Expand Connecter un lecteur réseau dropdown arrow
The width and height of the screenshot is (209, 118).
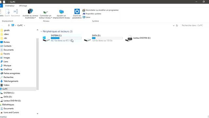click(x=52, y=18)
